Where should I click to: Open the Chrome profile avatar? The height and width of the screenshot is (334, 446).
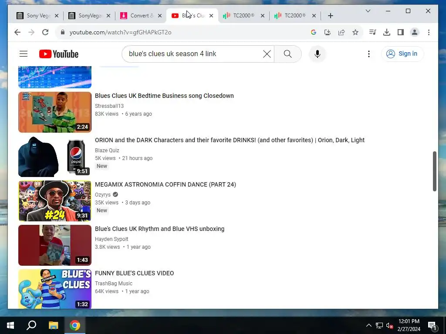tap(415, 32)
